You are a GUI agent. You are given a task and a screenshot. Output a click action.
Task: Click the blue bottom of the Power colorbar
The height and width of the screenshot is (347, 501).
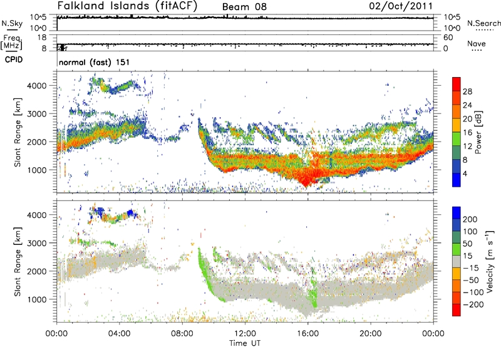click(457, 180)
